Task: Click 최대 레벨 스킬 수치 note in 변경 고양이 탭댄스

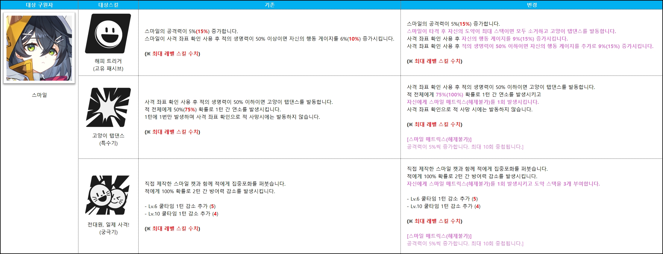Action: [x=435, y=124]
